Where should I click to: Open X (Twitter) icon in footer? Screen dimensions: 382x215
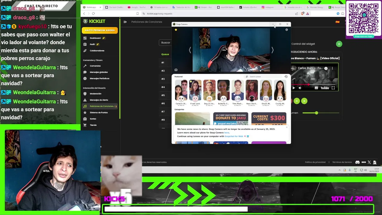[x=369, y=162]
